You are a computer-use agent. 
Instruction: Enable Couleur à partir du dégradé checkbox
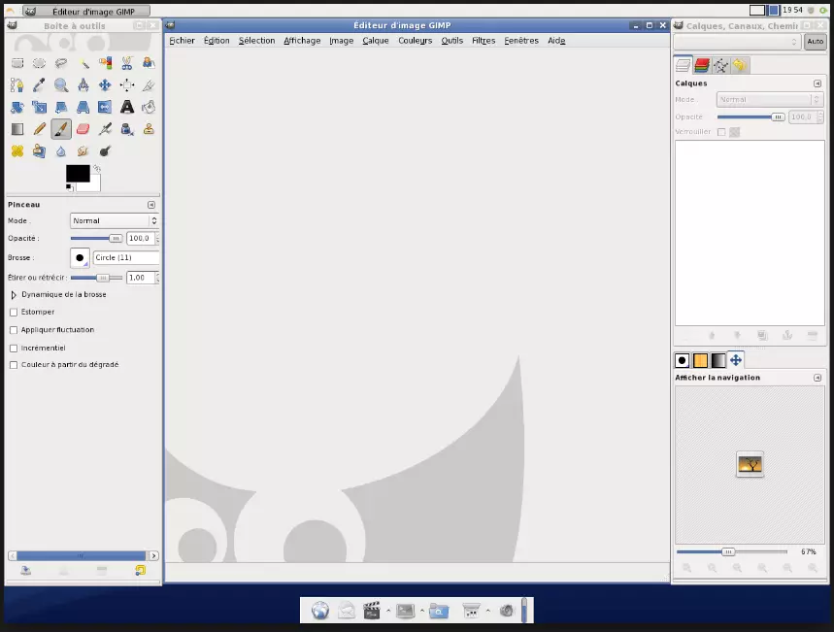click(x=14, y=365)
